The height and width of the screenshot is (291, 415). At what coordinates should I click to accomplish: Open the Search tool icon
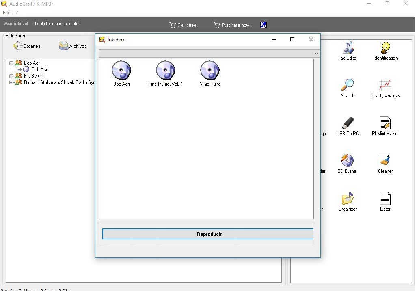point(348,86)
